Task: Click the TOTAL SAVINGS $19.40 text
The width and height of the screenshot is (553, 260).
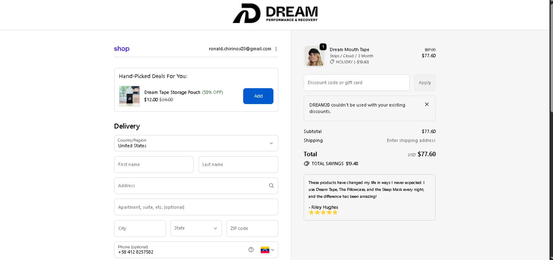Action: (x=335, y=164)
